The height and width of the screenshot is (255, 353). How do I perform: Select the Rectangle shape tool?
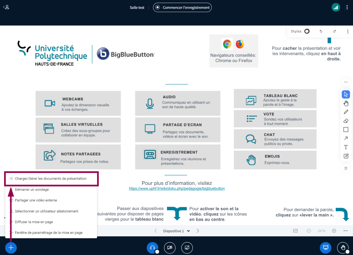point(346,129)
